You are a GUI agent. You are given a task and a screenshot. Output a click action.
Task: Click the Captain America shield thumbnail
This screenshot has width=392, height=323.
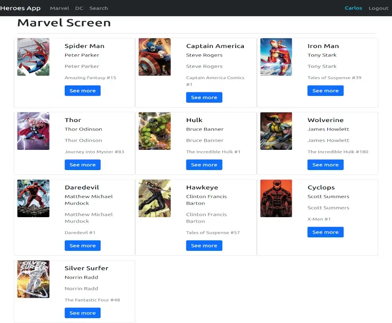(155, 57)
